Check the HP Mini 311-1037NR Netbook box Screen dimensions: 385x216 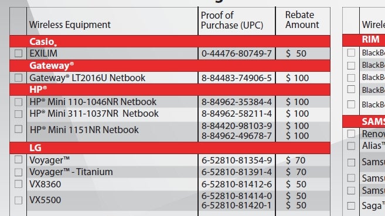pyautogui.click(x=18, y=114)
